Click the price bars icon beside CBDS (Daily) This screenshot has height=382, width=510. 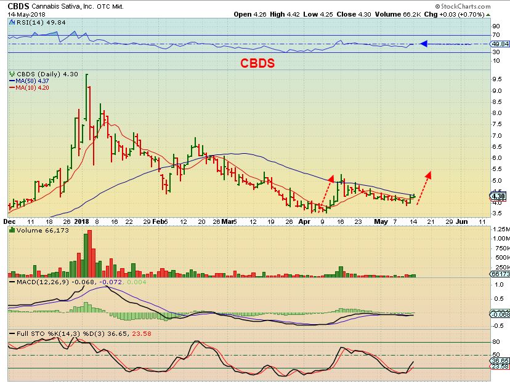(x=12, y=74)
